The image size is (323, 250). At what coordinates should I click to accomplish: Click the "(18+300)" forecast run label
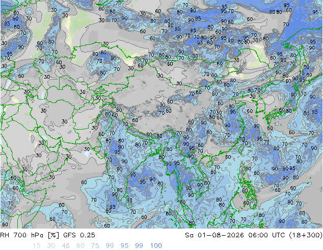click(x=306, y=235)
